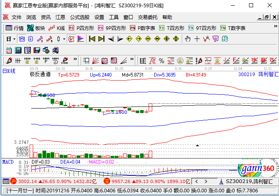Jump to the last bar
This screenshot has height=196, width=279.
[101, 39]
